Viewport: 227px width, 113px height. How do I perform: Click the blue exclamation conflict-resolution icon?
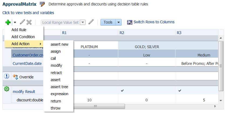(x=7, y=76)
